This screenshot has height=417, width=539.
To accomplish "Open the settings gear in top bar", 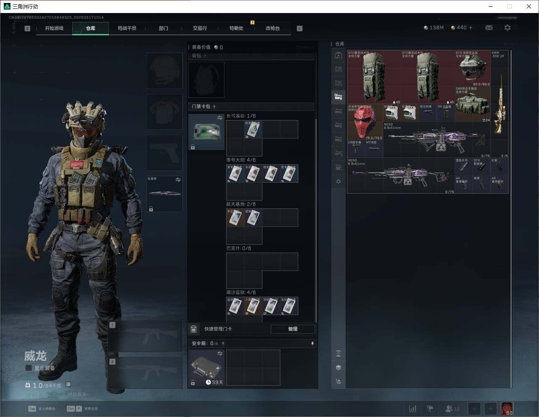I will click(507, 28).
